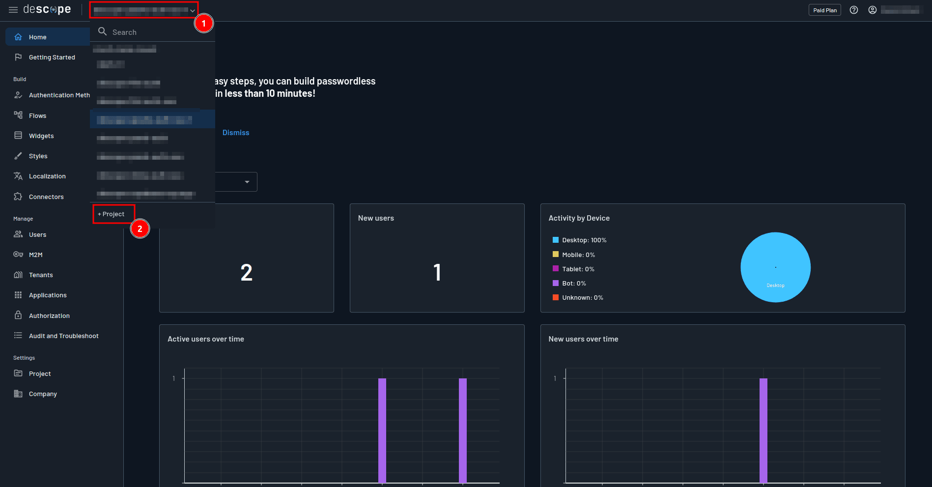Select the Desktop segment of the device pie chart

[775, 267]
